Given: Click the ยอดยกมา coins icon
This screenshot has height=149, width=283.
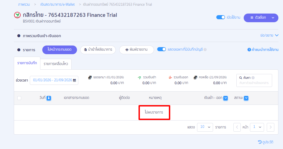Looking at the screenshot, I should pyautogui.click(x=90, y=77).
